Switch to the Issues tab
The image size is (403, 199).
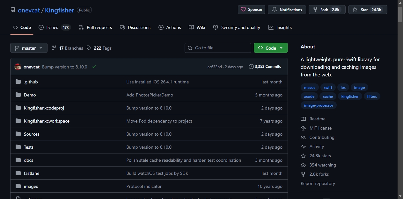coord(54,27)
